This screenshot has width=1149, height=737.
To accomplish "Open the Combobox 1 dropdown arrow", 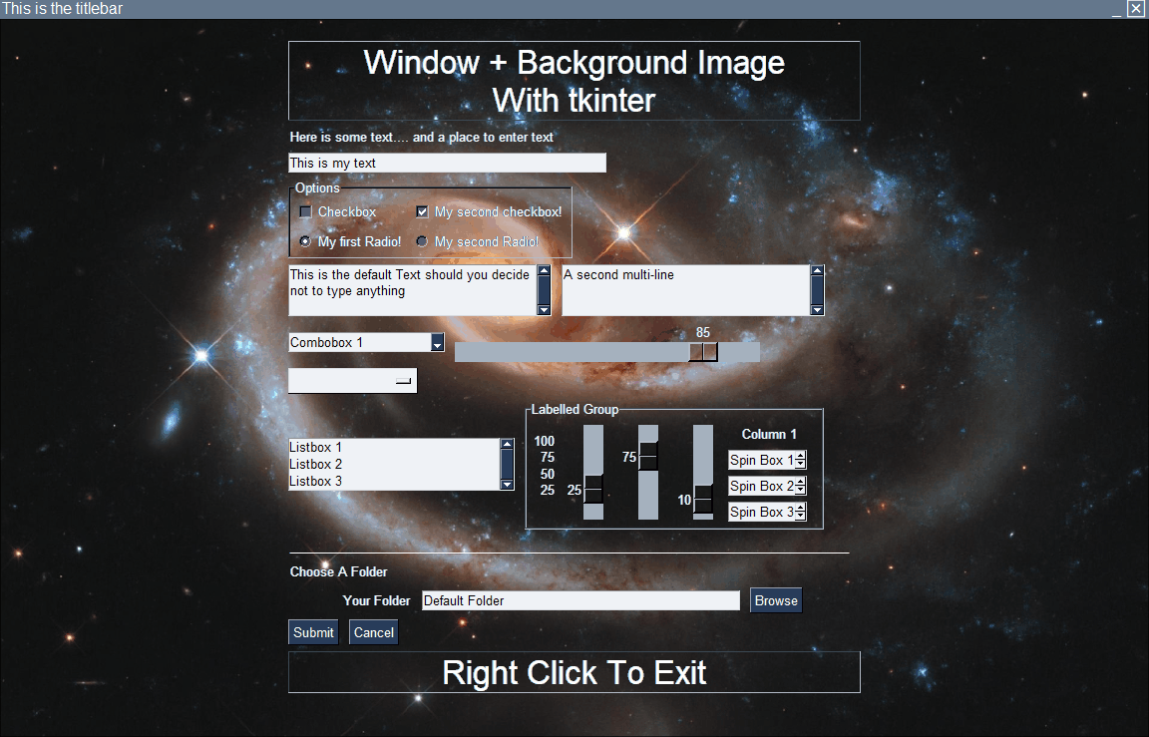I will pos(437,343).
